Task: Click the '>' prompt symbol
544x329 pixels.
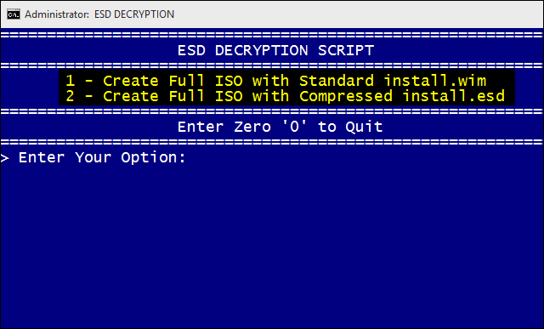Action: pos(4,158)
